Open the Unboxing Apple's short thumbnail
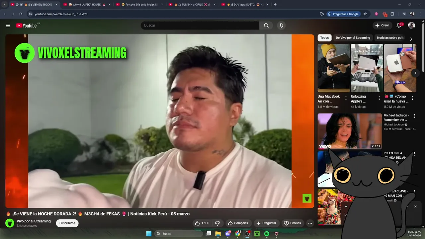This screenshot has height=239, width=425. click(367, 68)
